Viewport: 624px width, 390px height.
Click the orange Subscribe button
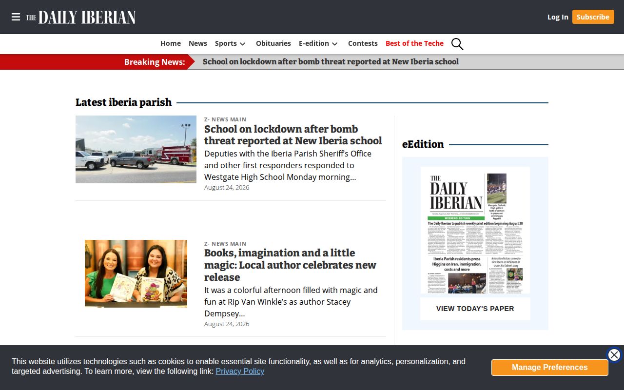click(x=593, y=17)
